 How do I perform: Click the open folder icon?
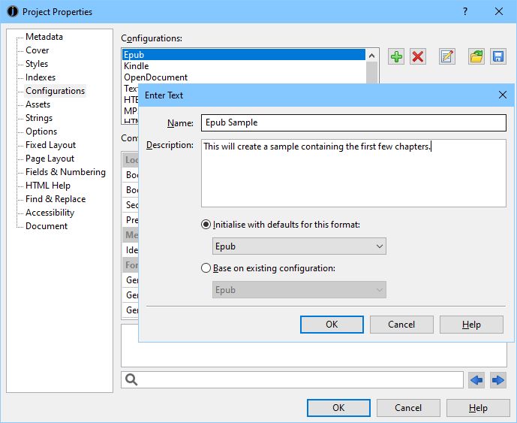(x=476, y=57)
